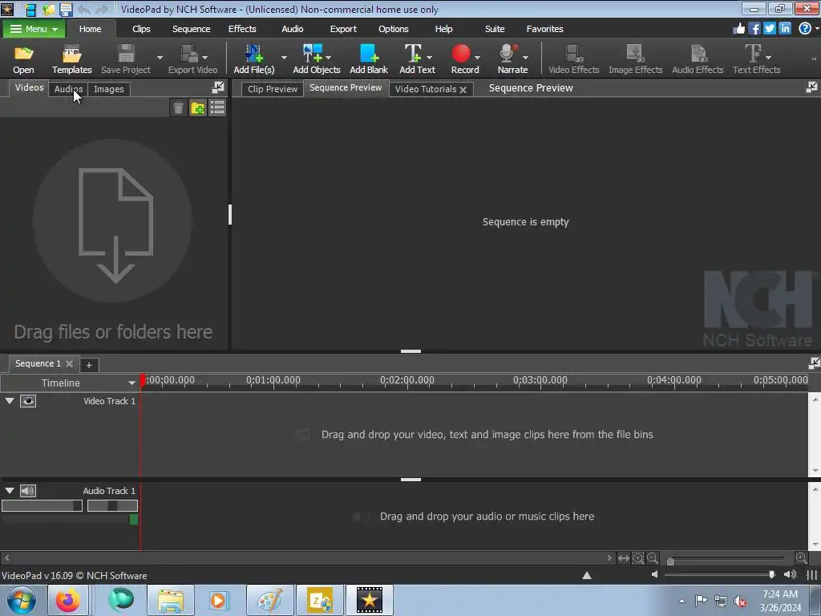The image size is (821, 616).
Task: Expand Save Project dropdown arrow
Action: pyautogui.click(x=160, y=57)
